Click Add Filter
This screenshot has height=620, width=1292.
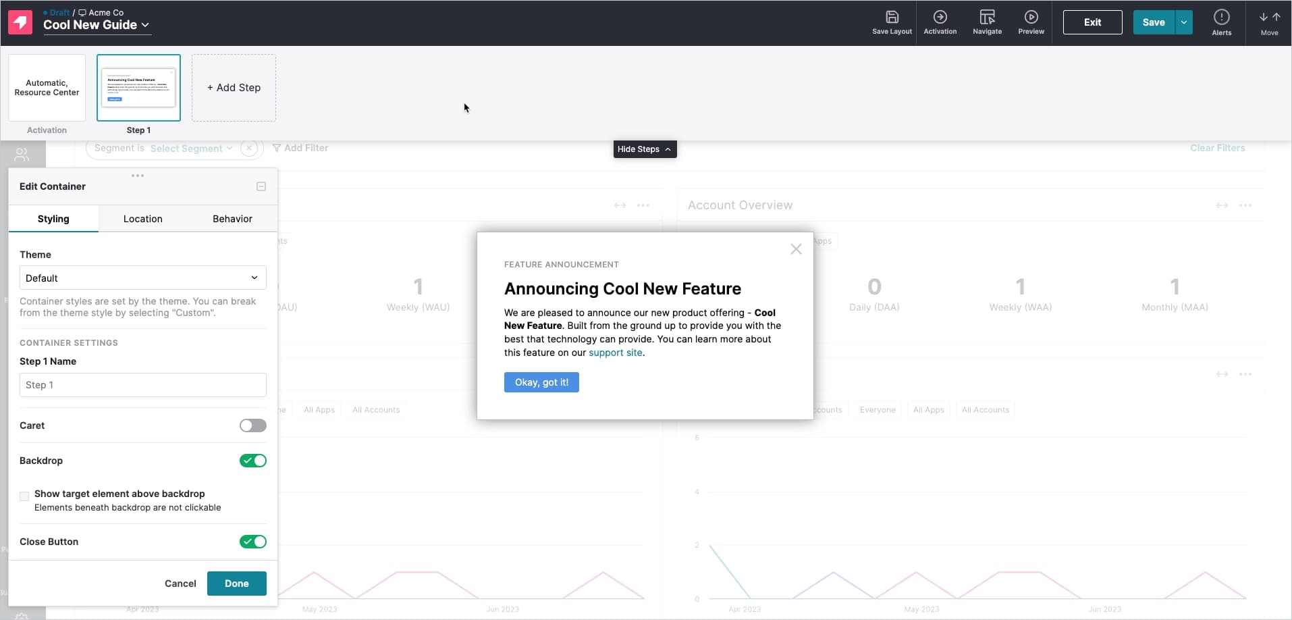300,148
